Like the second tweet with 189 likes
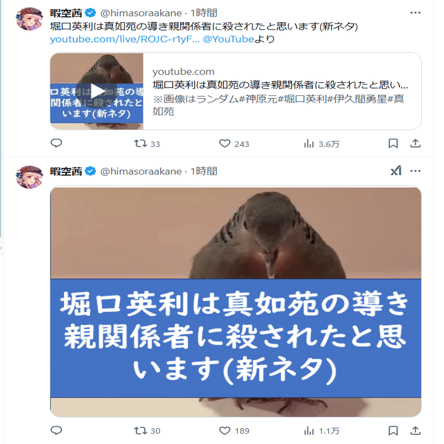Screen dimensions: 444x444 (x=234, y=431)
